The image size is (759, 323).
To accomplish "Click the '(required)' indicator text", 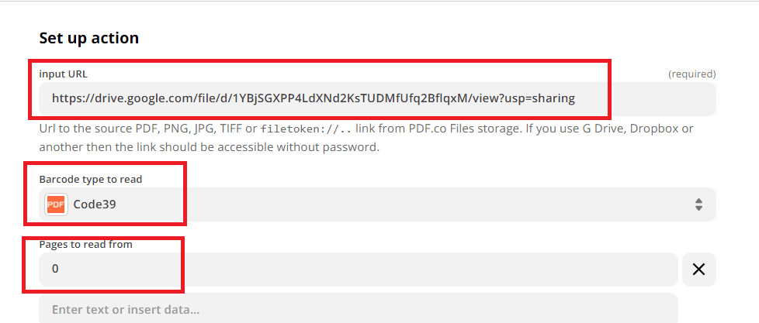I will 691,74.
